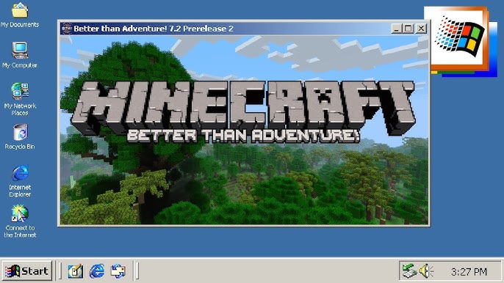This screenshot has width=504, height=283.
Task: Close the Better than Adventure window
Action: [x=421, y=29]
